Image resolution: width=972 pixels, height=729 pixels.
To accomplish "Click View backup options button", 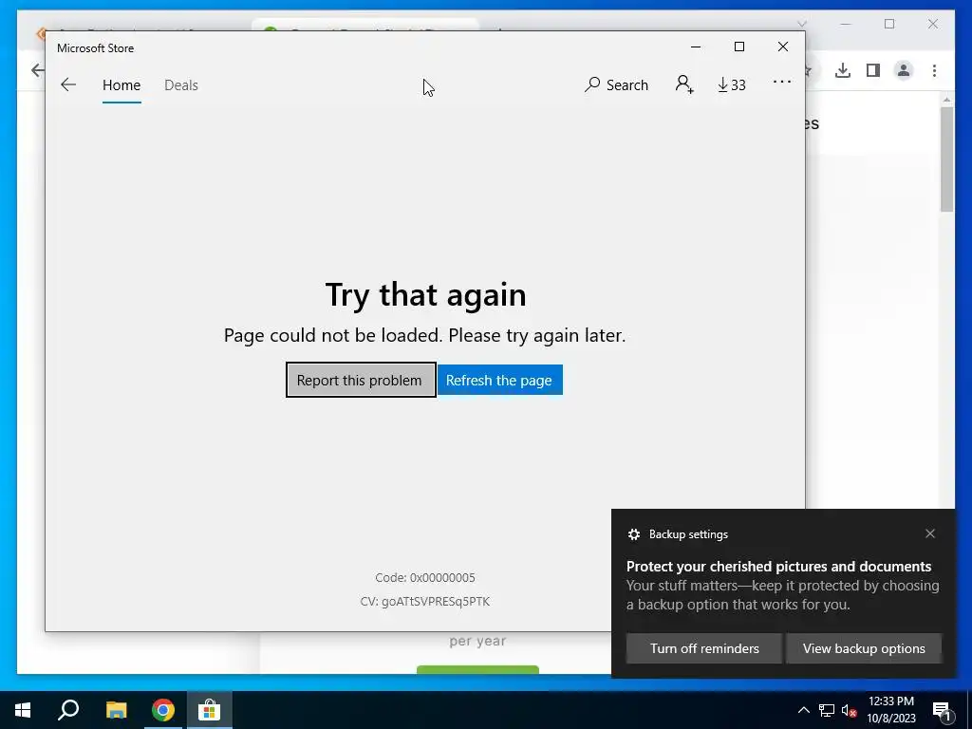I will pyautogui.click(x=864, y=648).
